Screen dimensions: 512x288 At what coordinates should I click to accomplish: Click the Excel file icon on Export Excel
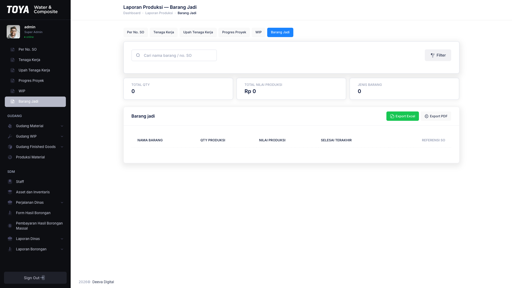pos(392,116)
